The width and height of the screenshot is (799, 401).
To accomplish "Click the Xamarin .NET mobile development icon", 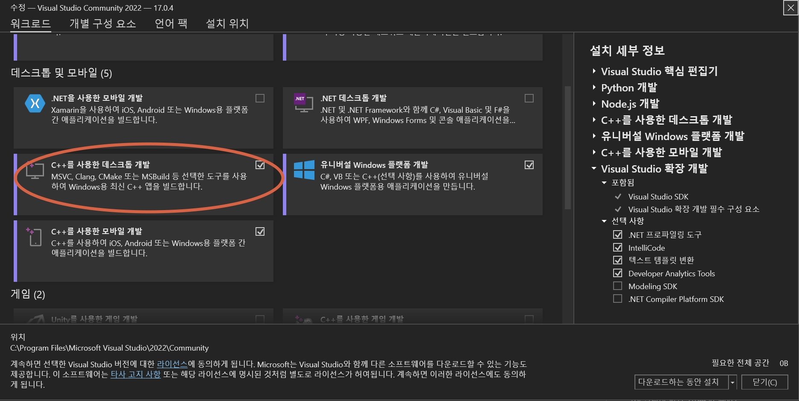I will coord(35,103).
